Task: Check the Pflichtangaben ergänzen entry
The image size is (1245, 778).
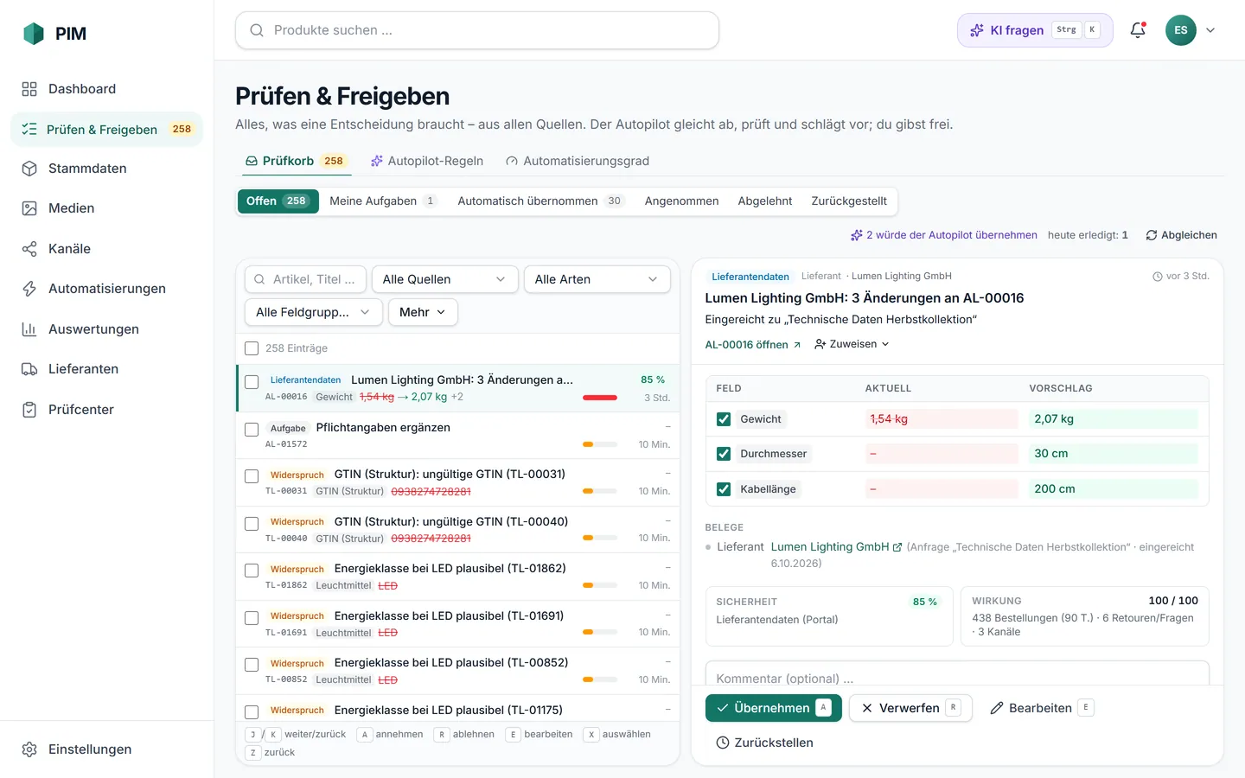Action: coord(252,430)
